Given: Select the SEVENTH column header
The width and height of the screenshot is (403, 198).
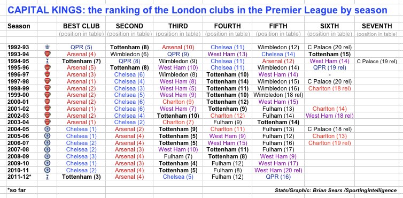Looking at the screenshot, I should tap(377, 26).
